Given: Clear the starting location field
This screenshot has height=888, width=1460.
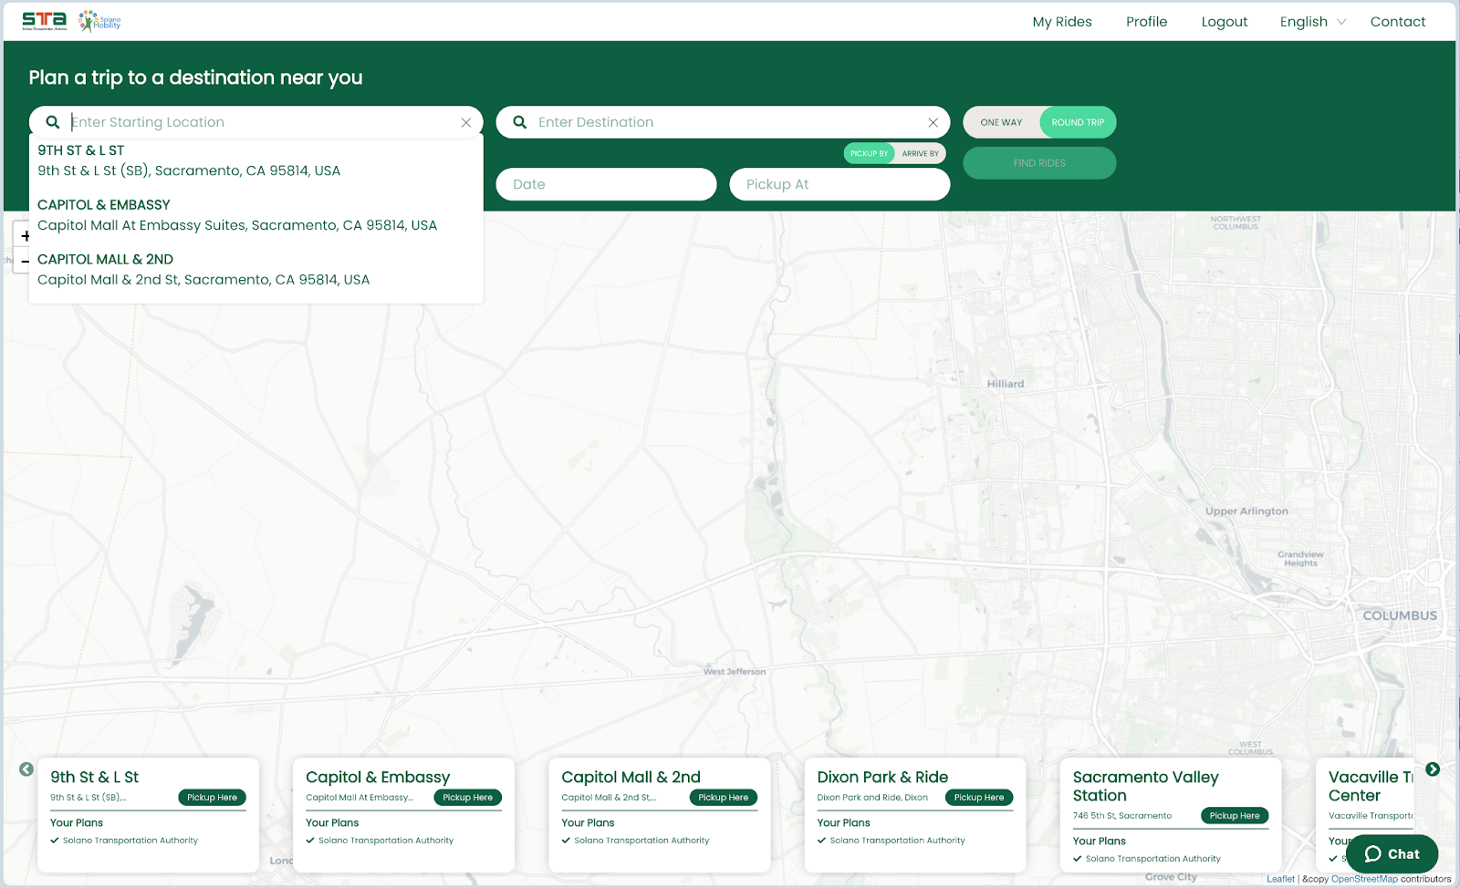Looking at the screenshot, I should coord(465,122).
